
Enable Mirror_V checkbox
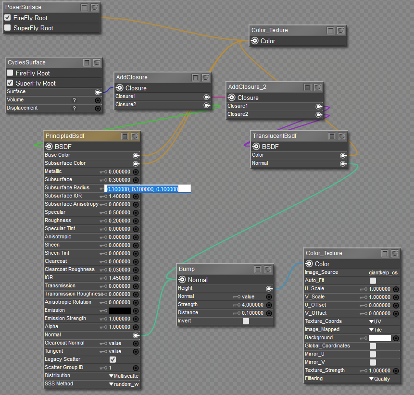[x=373, y=362]
